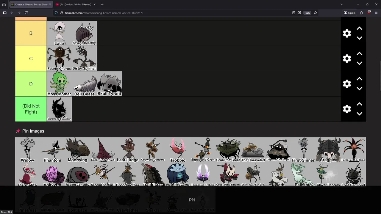This screenshot has height=214, width=381.
Task: Open settings gear for tier C
Action: pos(347,59)
